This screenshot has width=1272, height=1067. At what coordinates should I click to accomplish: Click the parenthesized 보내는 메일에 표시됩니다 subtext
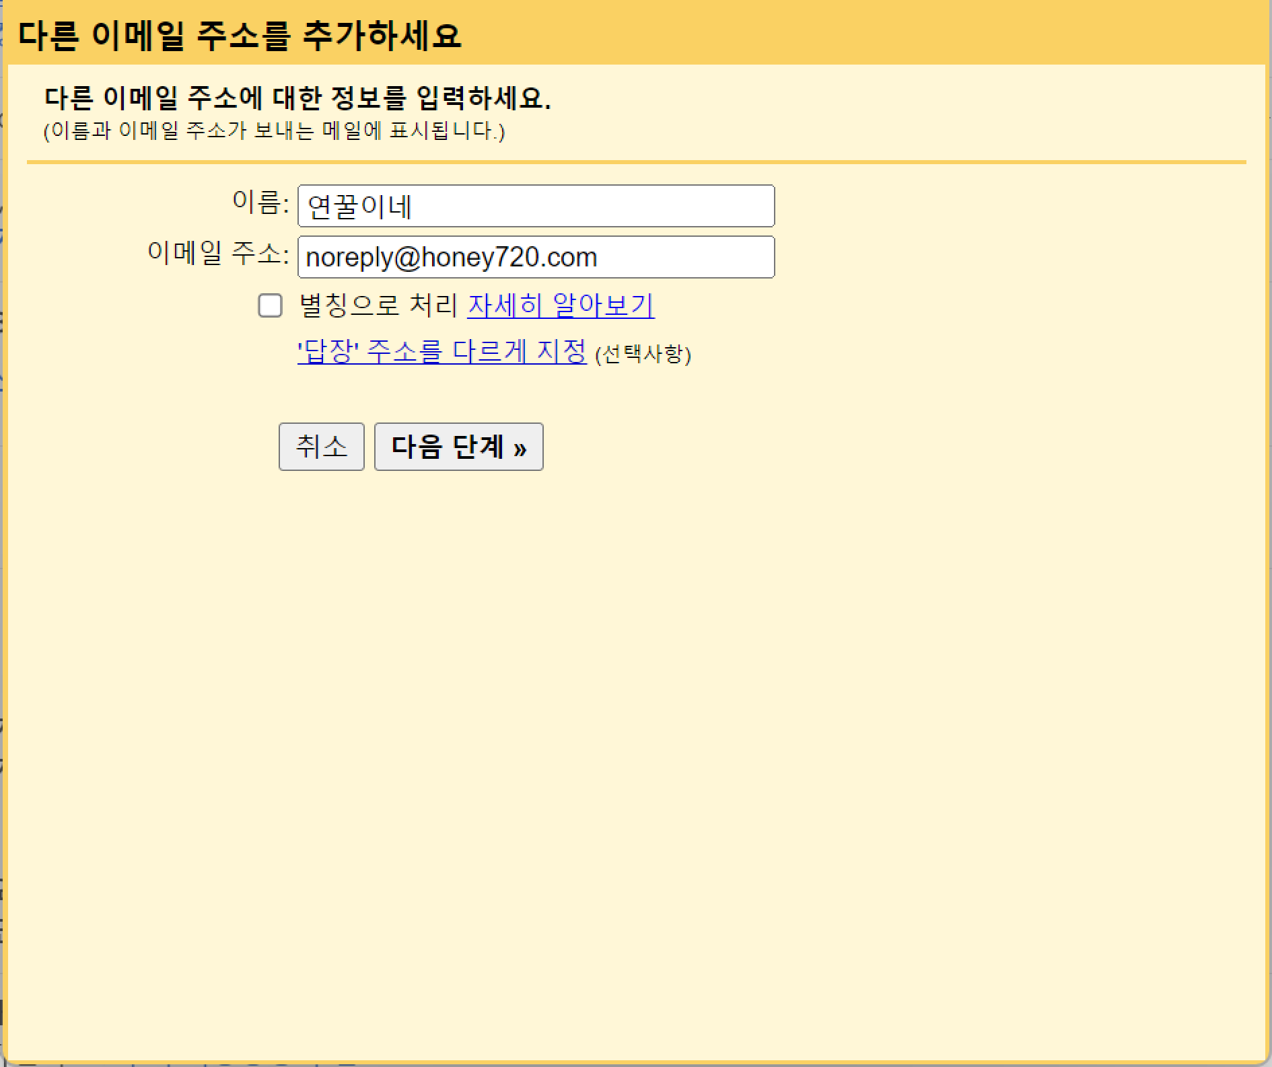tap(274, 131)
